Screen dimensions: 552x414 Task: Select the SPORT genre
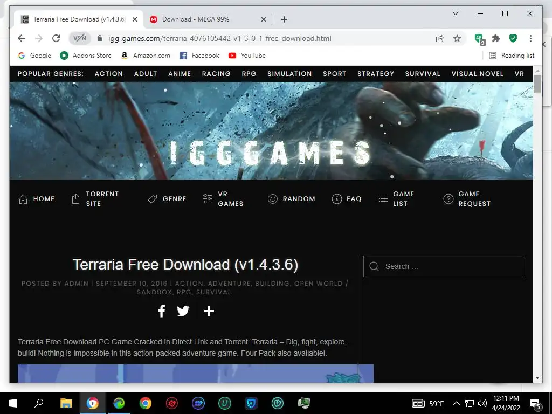pos(334,73)
